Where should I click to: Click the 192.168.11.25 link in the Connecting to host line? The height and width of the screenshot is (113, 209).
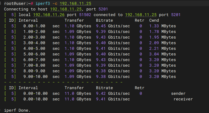click(66, 9)
